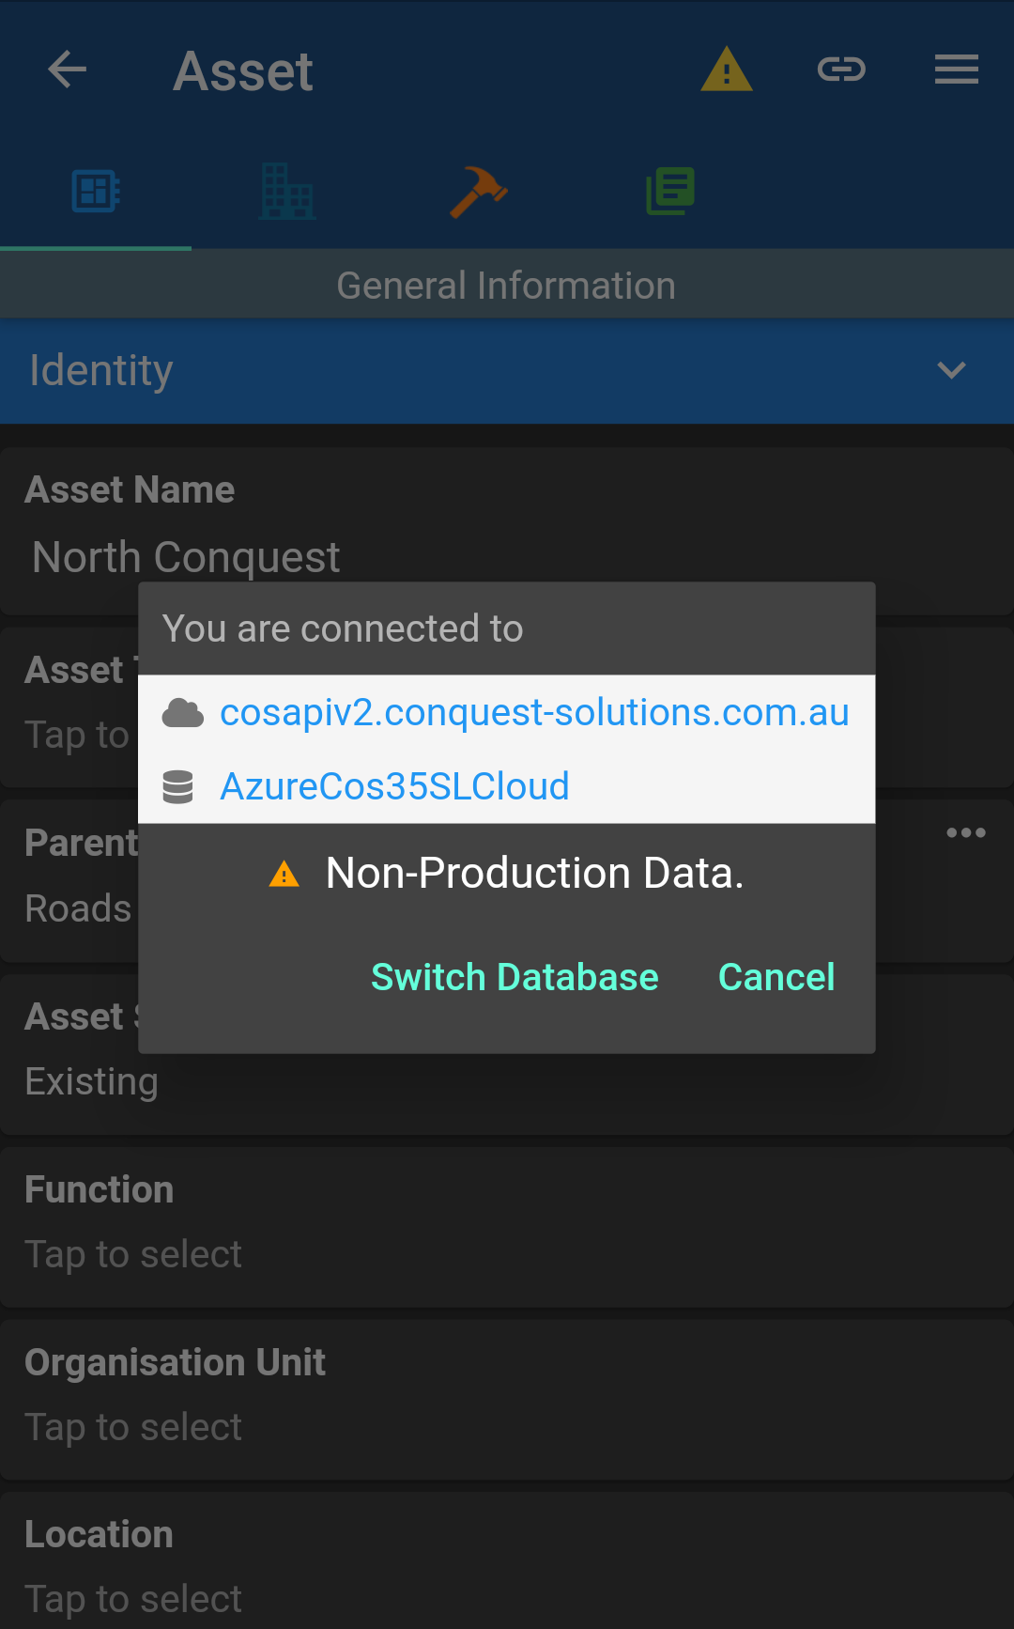This screenshot has height=1629, width=1014.
Task: Select AzureCos35SLCloud database link
Action: (394, 787)
